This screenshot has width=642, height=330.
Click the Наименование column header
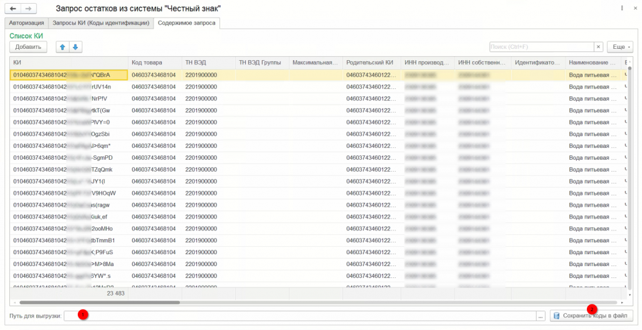click(594, 63)
